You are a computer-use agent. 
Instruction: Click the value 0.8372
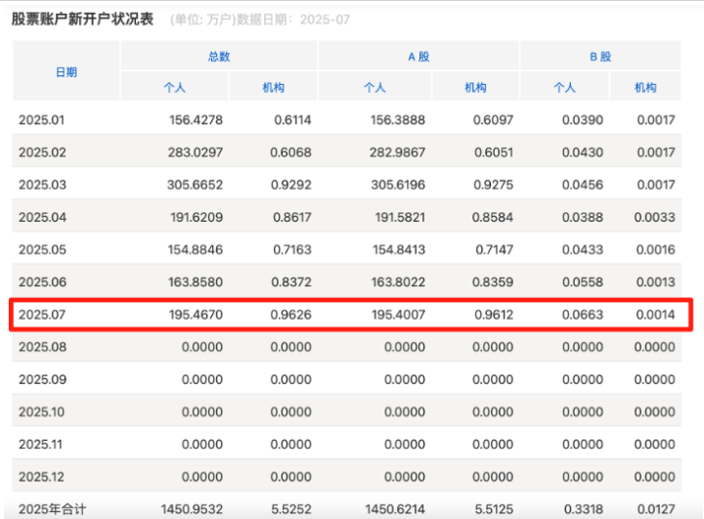[291, 281]
